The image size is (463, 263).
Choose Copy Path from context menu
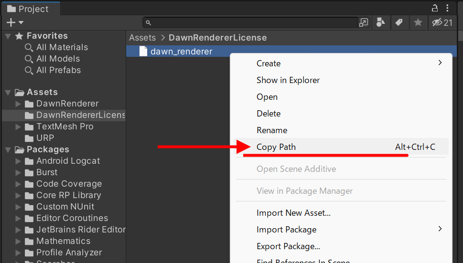(x=276, y=147)
